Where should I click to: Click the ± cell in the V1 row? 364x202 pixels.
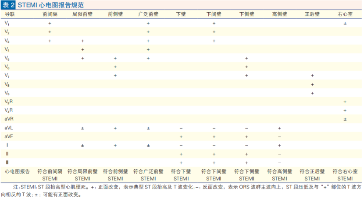tap(345, 23)
